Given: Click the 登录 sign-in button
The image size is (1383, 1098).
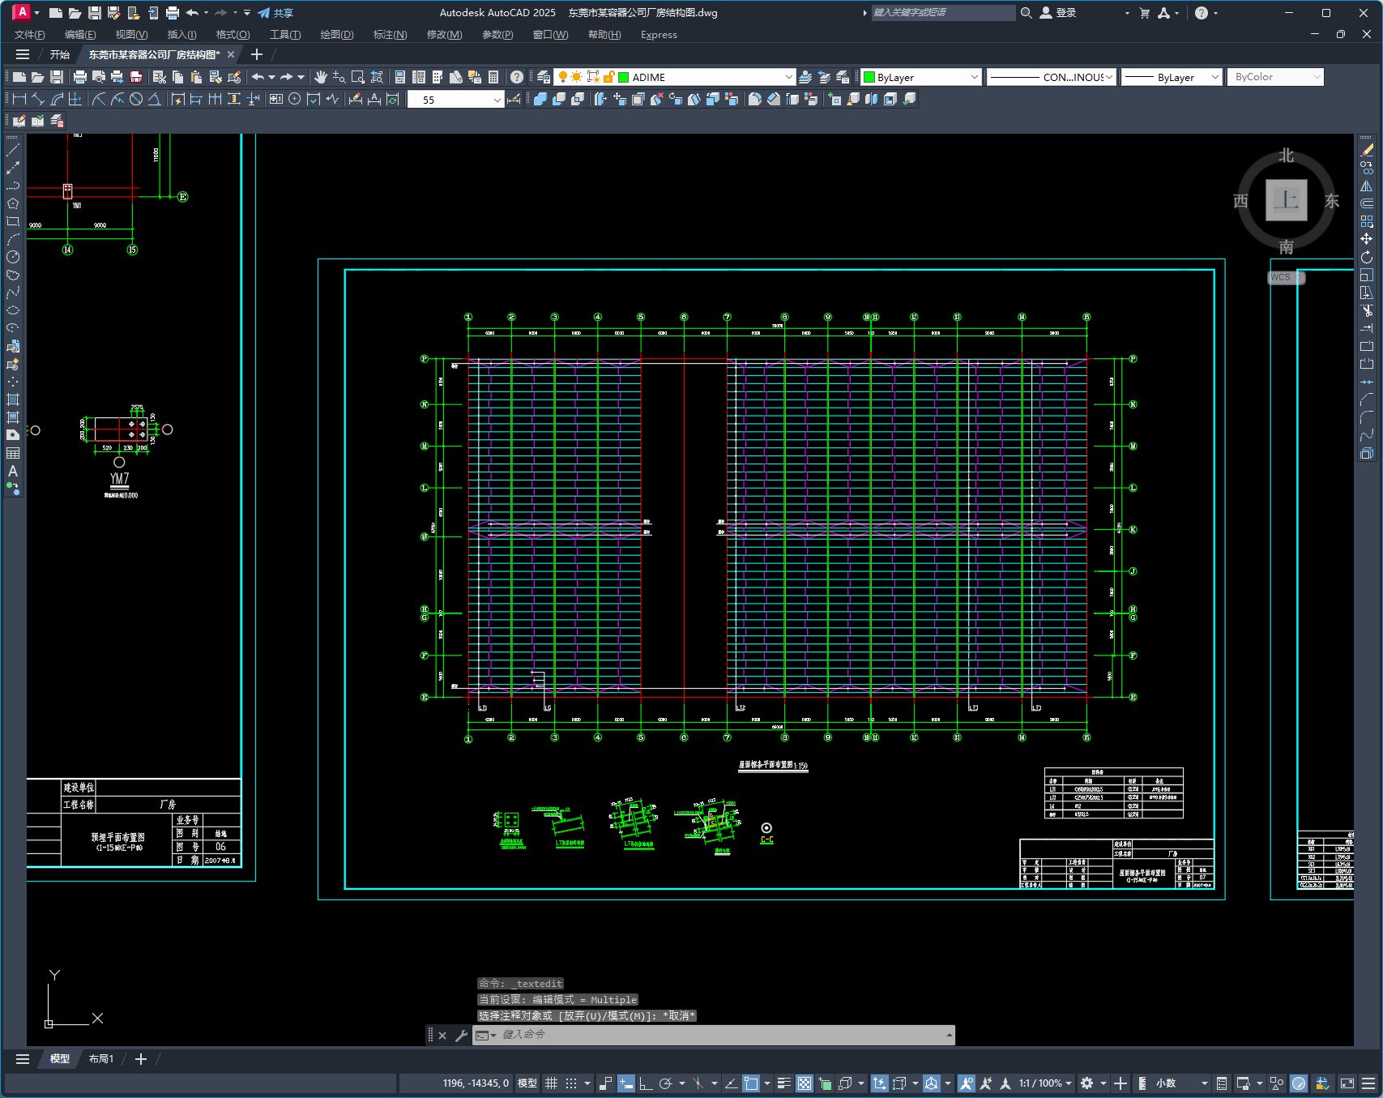Looking at the screenshot, I should click(x=1058, y=13).
